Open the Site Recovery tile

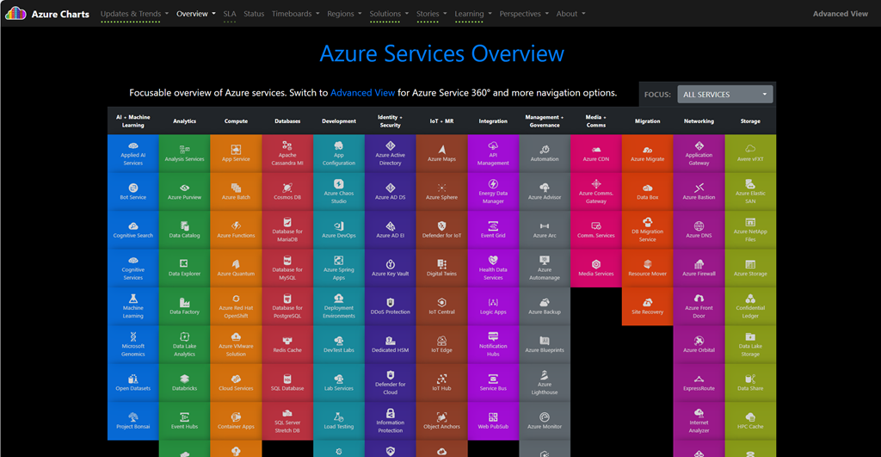647,305
